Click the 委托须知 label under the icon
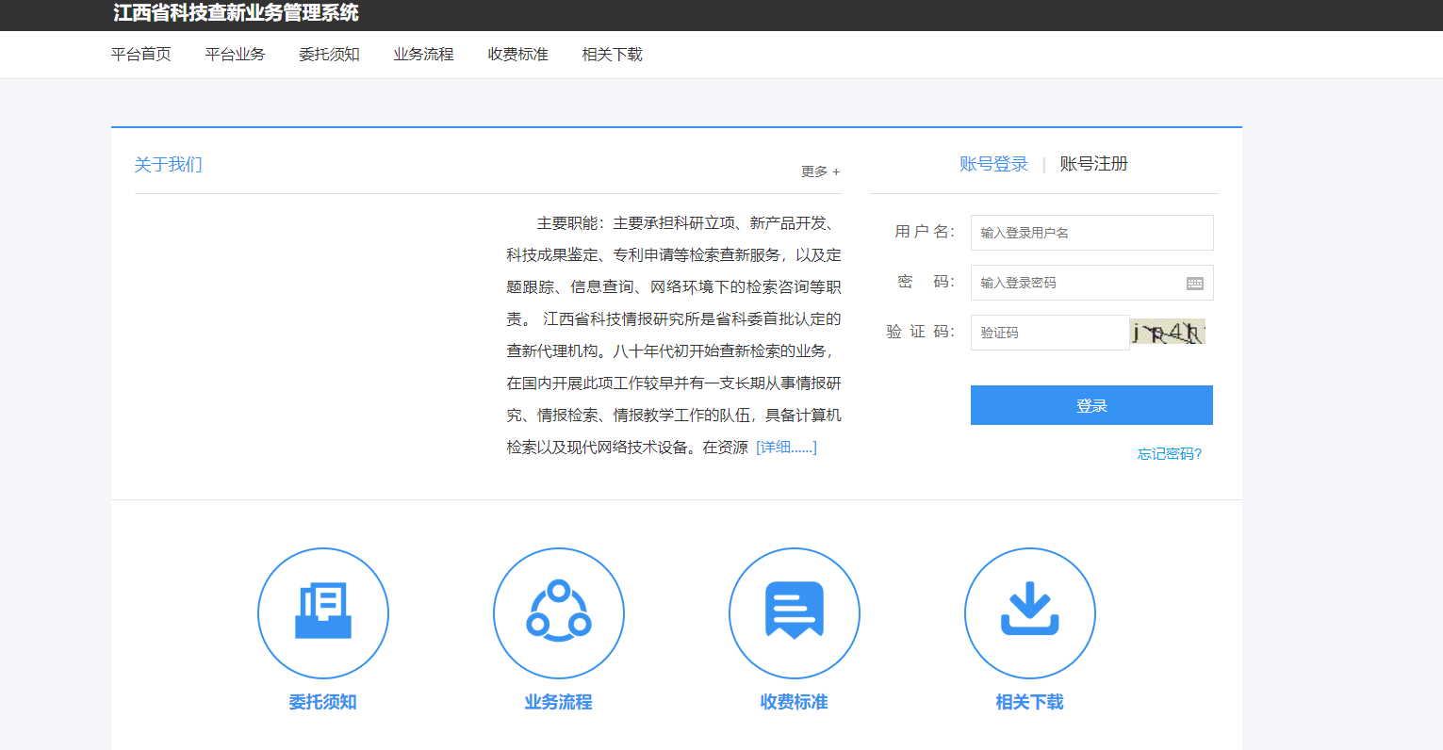This screenshot has height=750, width=1443. (323, 702)
